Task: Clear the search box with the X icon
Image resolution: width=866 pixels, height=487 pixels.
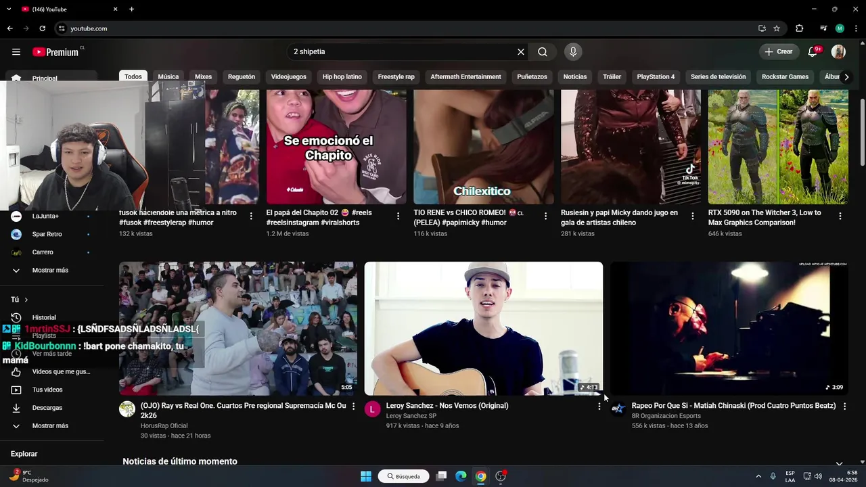Action: [521, 52]
